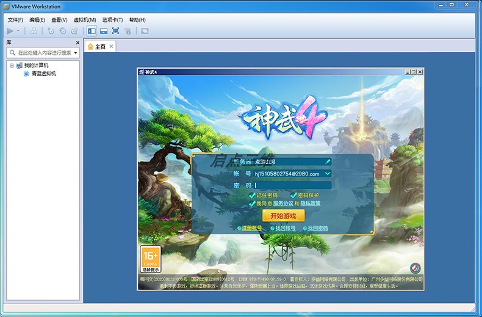The image size is (482, 317).
Task: Click the magnifier icon in the library search
Action: [x=12, y=53]
